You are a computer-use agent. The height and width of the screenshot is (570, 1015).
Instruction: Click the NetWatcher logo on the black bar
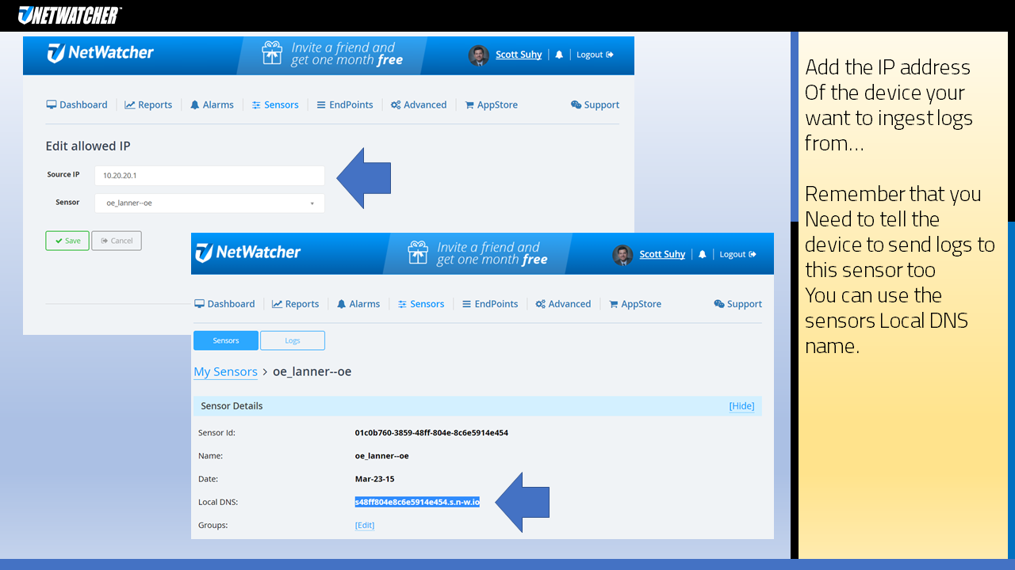[67, 14]
